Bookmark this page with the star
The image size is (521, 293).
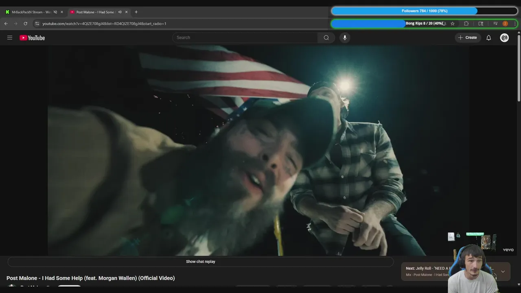pos(453,24)
